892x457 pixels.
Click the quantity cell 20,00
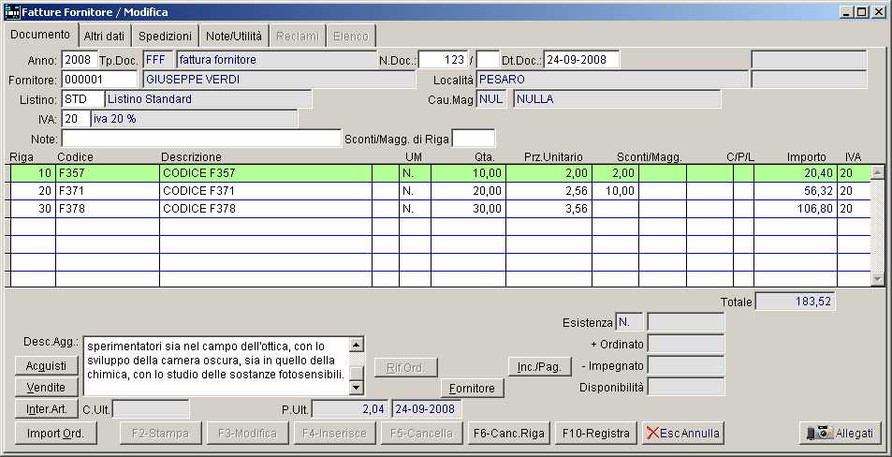468,191
